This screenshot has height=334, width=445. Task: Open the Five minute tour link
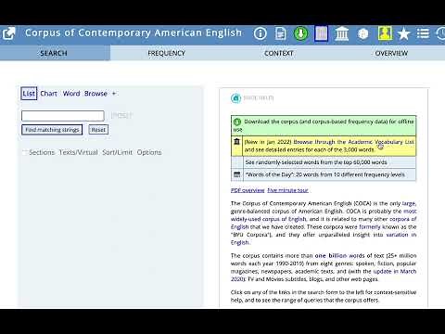[x=287, y=190]
